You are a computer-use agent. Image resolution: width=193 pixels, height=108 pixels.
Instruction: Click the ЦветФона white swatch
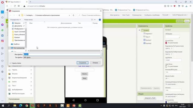[166, 66]
